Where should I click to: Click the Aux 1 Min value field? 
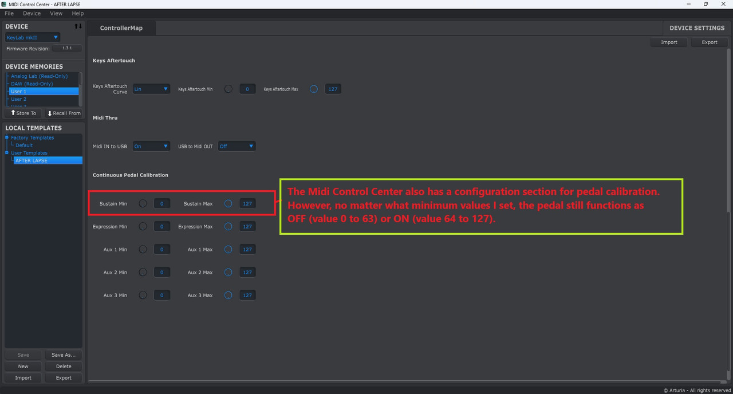point(162,249)
